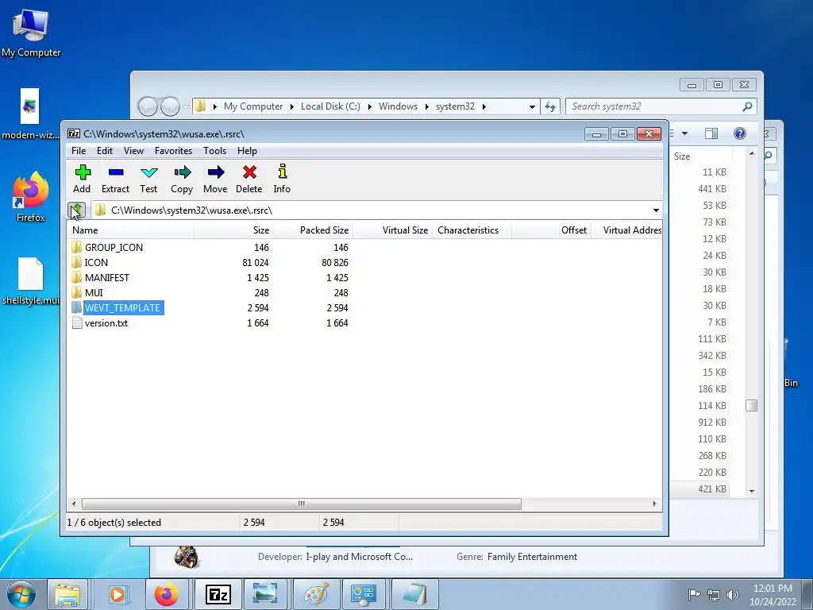Viewport: 813px width, 610px height.
Task: Open the Info toolbar icon
Action: 282,179
